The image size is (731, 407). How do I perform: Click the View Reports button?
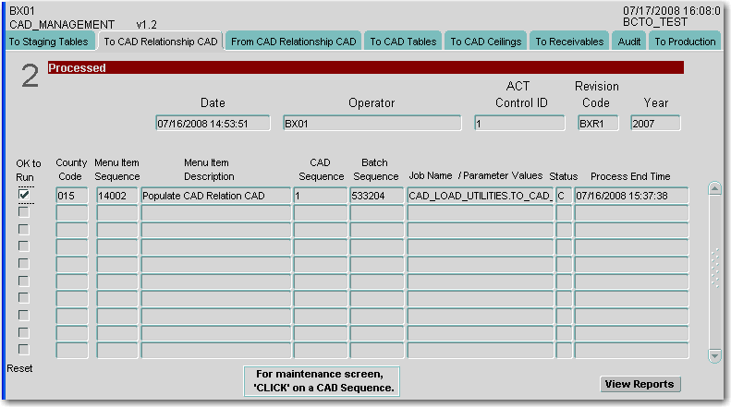point(640,384)
